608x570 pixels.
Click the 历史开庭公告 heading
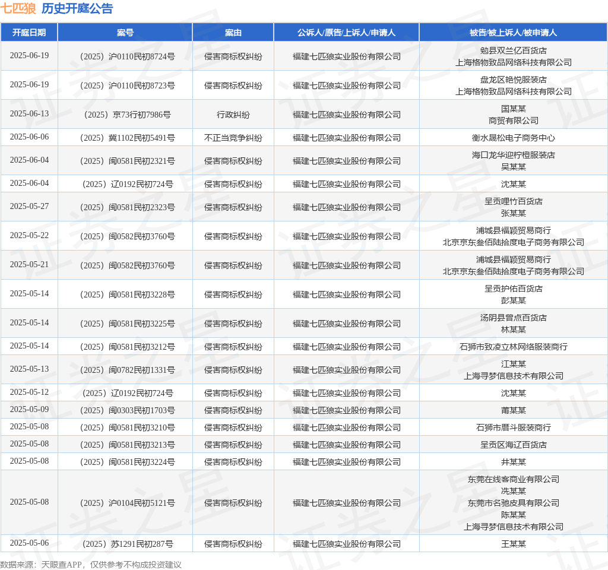coord(77,8)
